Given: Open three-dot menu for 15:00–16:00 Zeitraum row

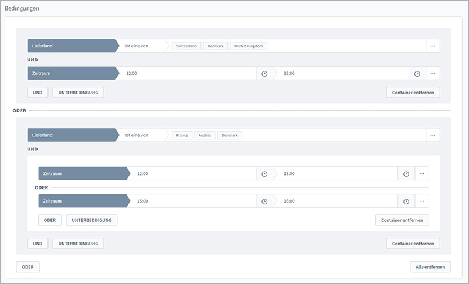Looking at the screenshot, I should [x=422, y=201].
